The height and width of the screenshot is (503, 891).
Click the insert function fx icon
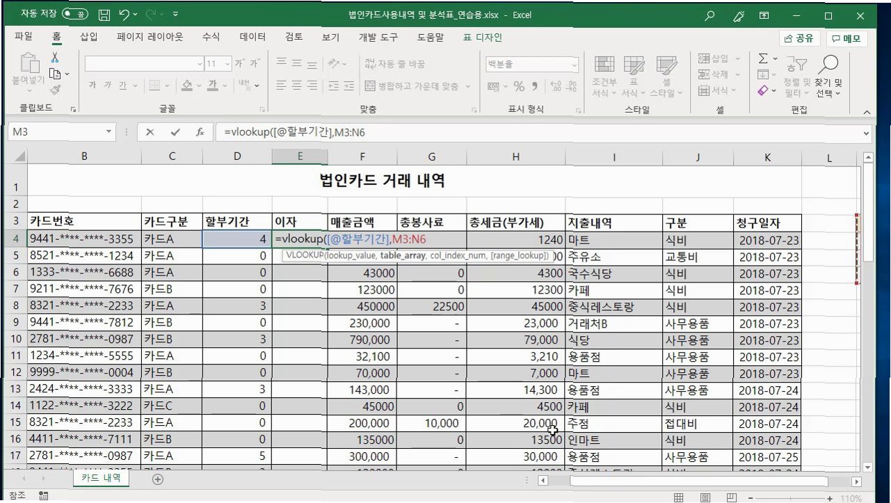[200, 132]
